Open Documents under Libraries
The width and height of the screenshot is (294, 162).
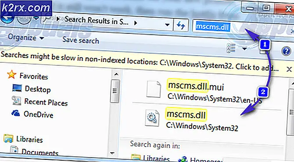pos(40,152)
